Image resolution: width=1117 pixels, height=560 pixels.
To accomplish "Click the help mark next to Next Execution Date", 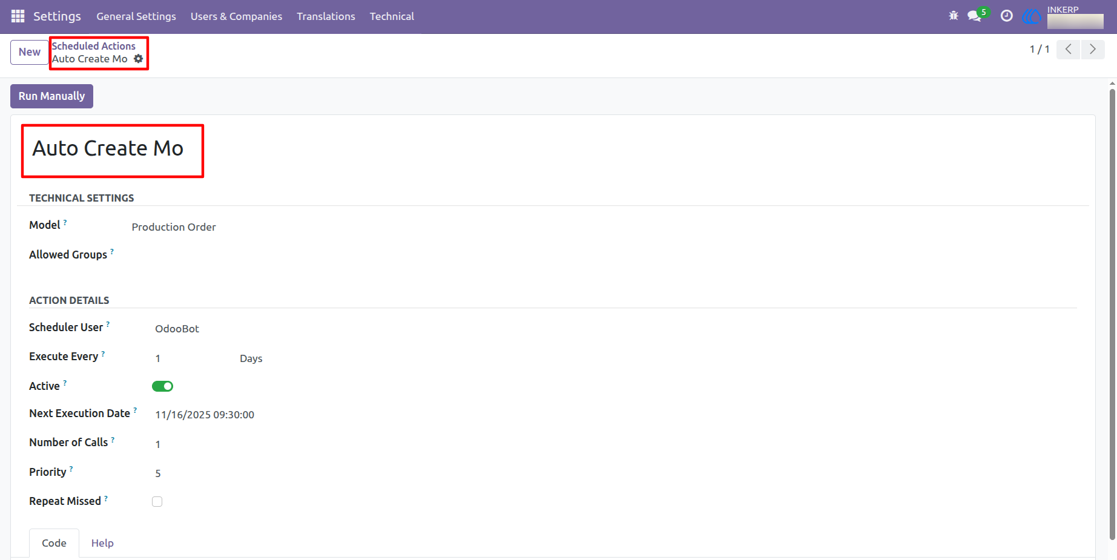I will point(135,410).
